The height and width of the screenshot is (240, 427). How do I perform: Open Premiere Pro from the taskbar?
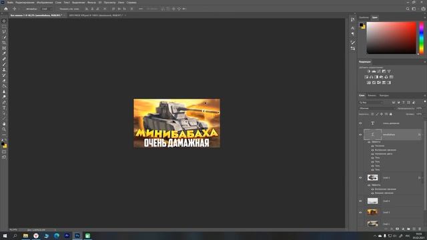click(67, 235)
